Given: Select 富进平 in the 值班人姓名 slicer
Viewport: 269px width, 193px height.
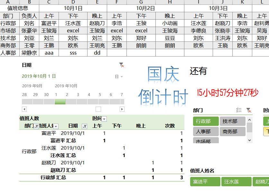Looking at the screenshot, I should [x=205, y=181].
